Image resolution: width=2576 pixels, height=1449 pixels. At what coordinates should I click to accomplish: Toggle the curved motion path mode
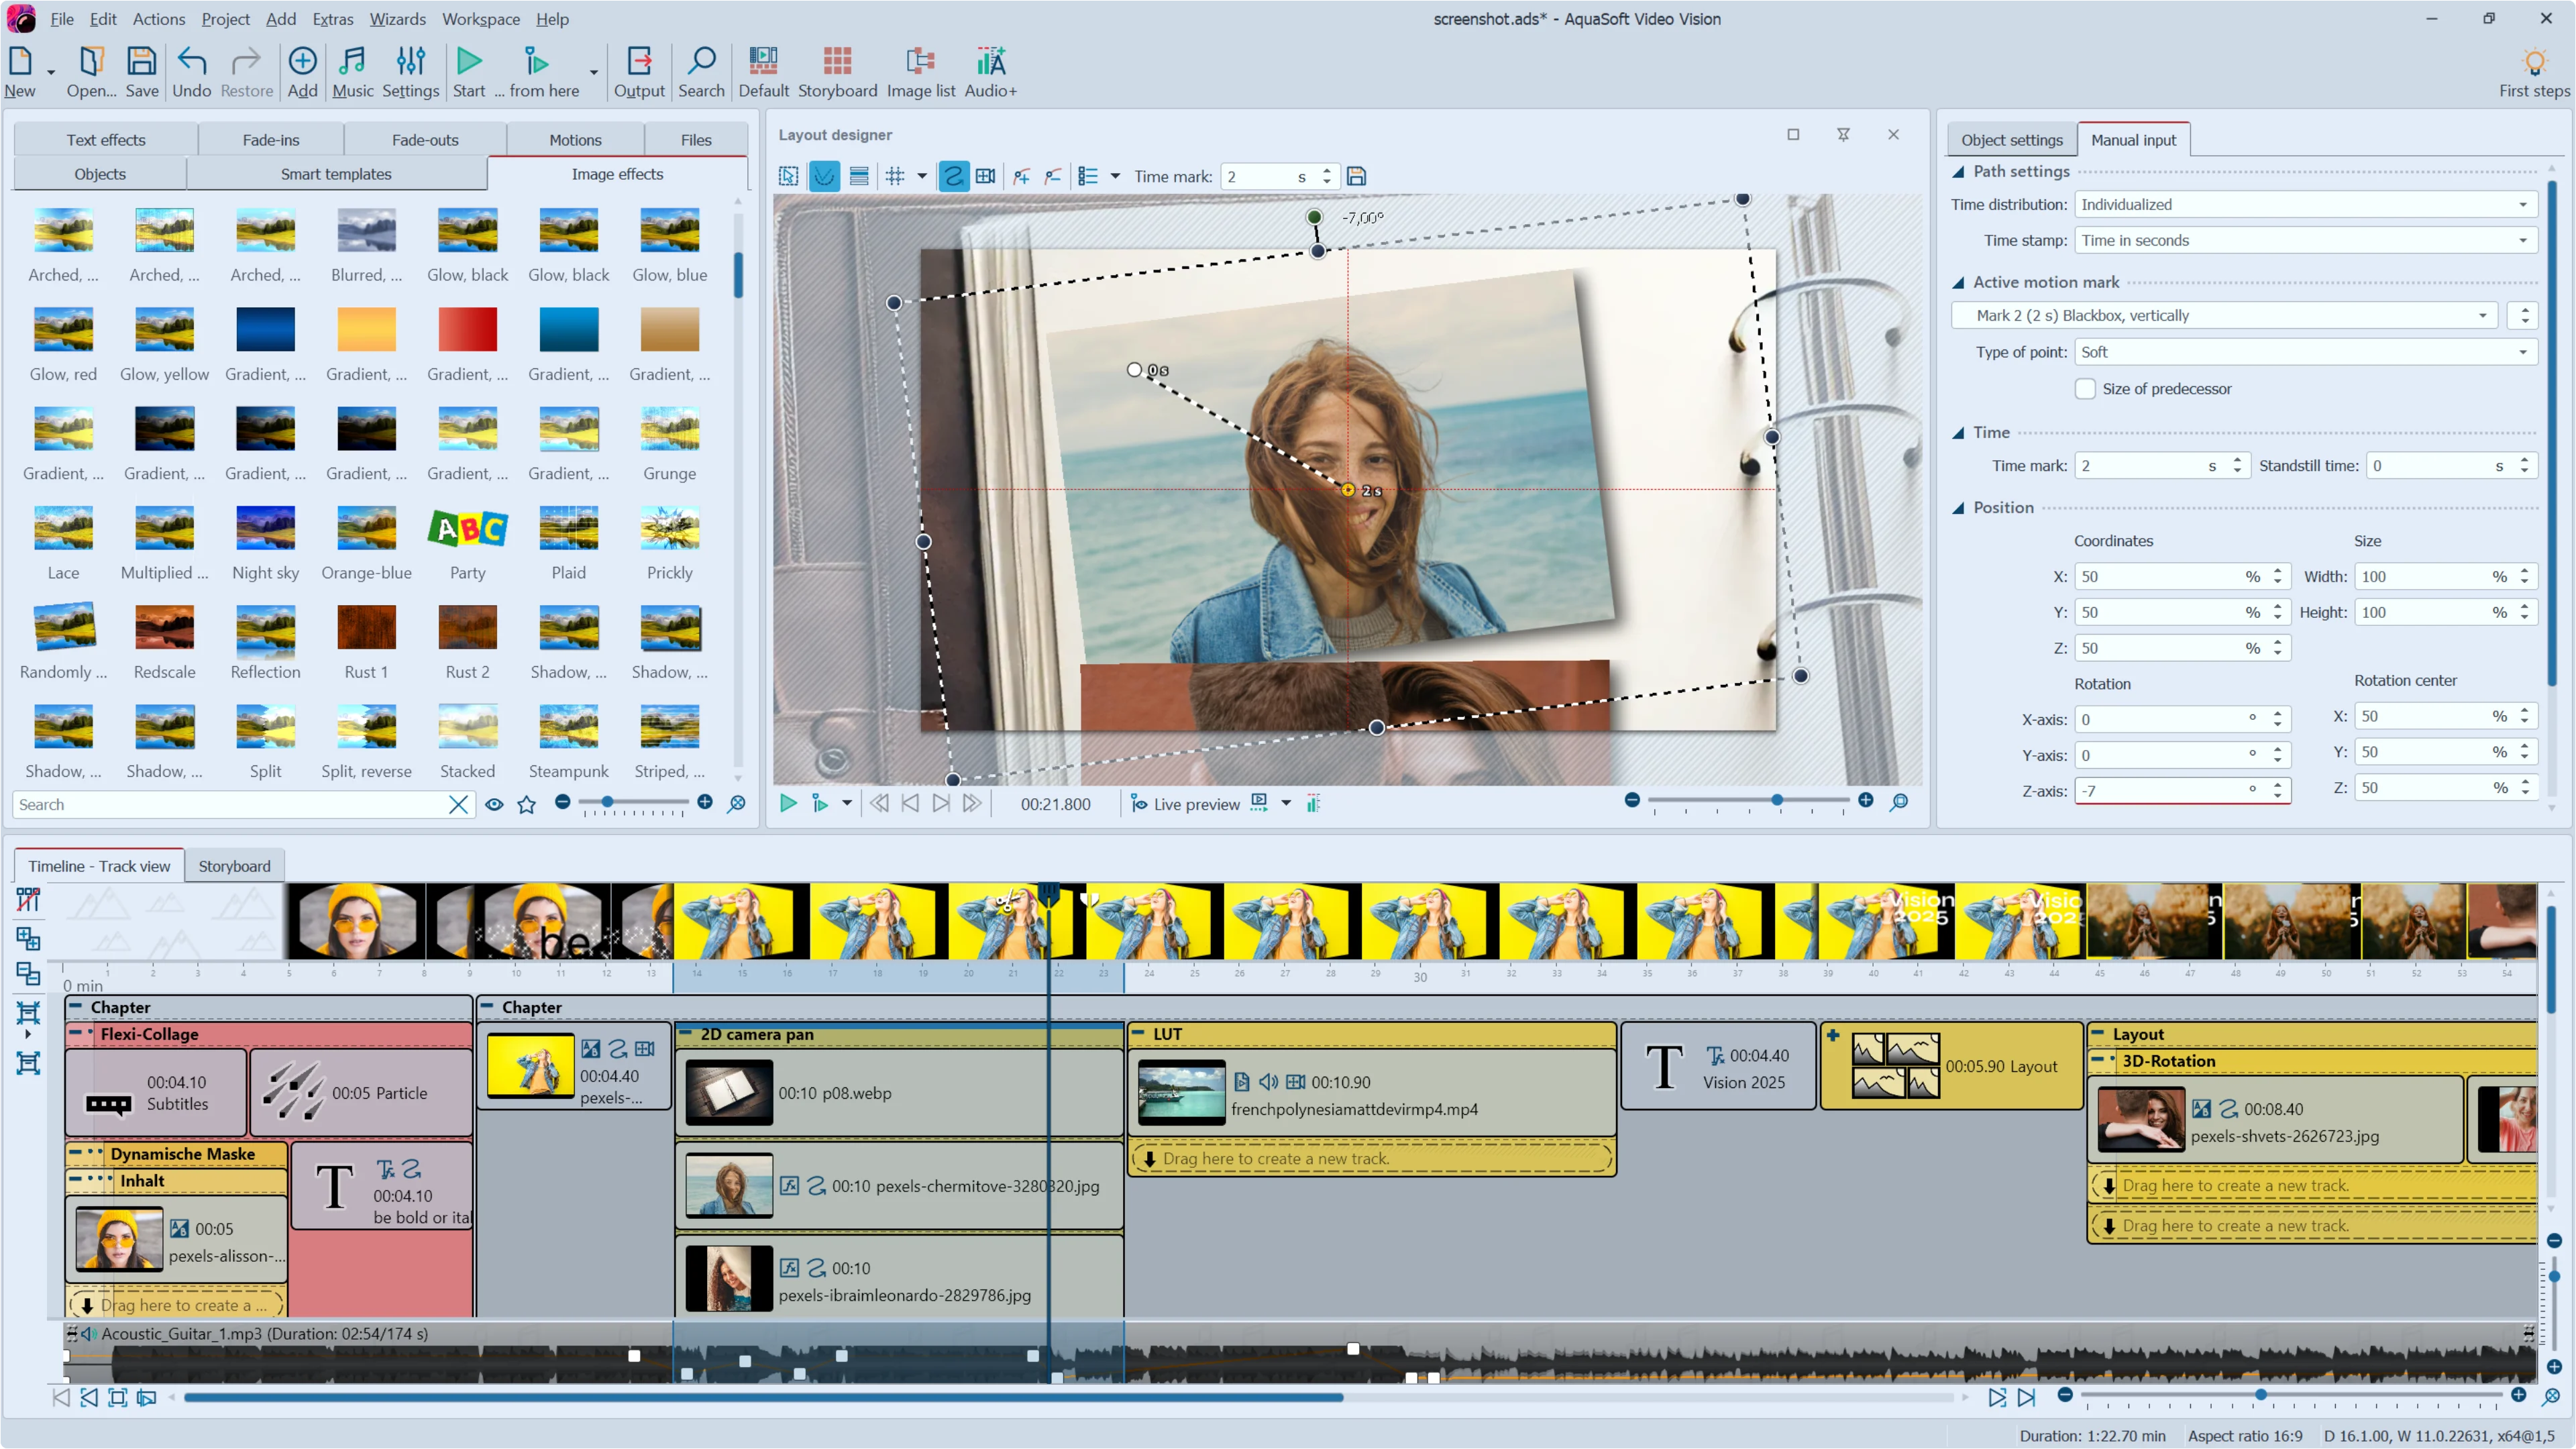[953, 176]
